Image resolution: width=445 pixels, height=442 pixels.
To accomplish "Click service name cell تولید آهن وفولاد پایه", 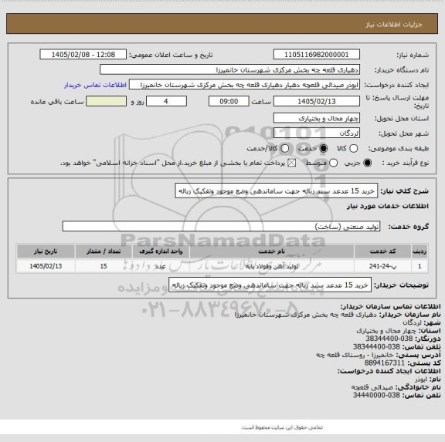I will [x=272, y=266].
